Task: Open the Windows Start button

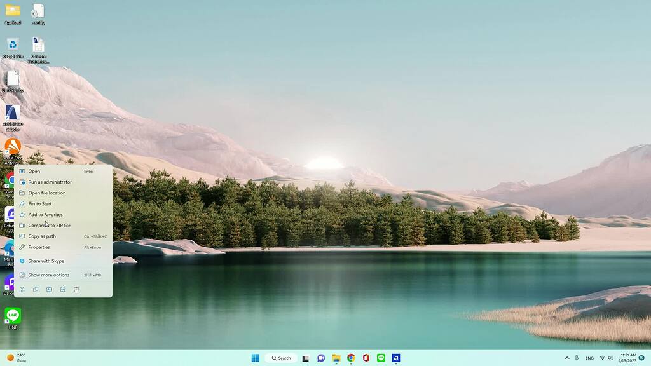Action: (256, 358)
